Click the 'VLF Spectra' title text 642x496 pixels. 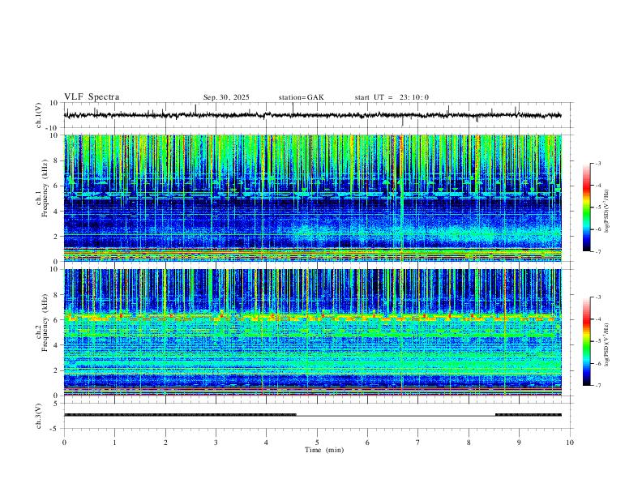(x=92, y=96)
